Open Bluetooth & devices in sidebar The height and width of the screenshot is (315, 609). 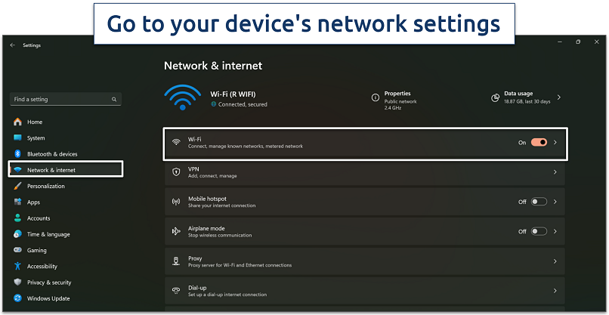[x=52, y=154]
